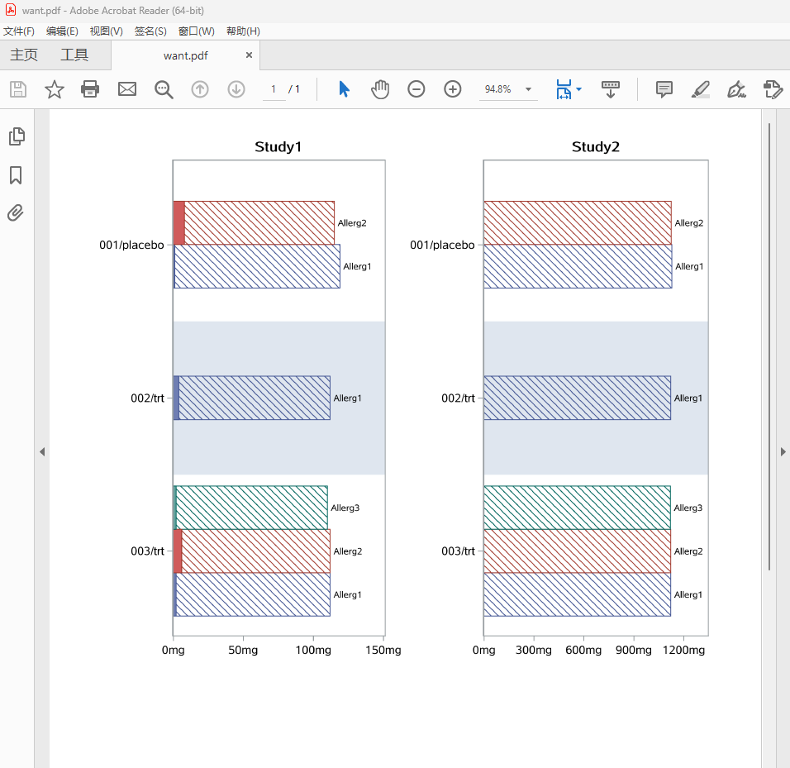Expand the fit page options dropdown
The height and width of the screenshot is (768, 790).
pyautogui.click(x=578, y=89)
